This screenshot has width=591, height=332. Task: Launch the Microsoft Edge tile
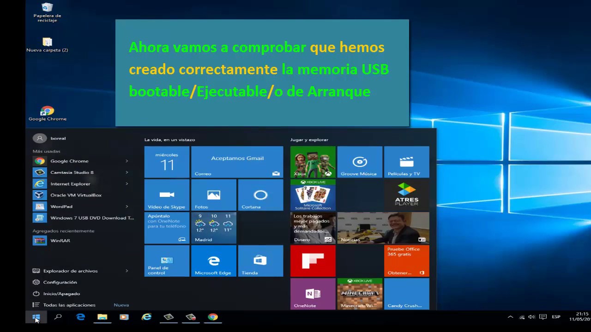(213, 261)
